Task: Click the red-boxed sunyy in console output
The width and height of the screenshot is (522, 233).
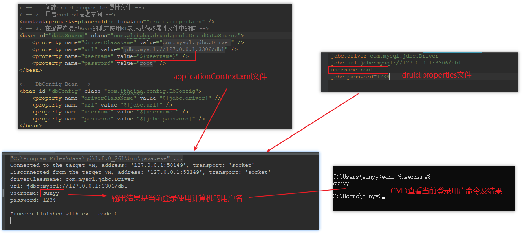Action: pyautogui.click(x=51, y=193)
